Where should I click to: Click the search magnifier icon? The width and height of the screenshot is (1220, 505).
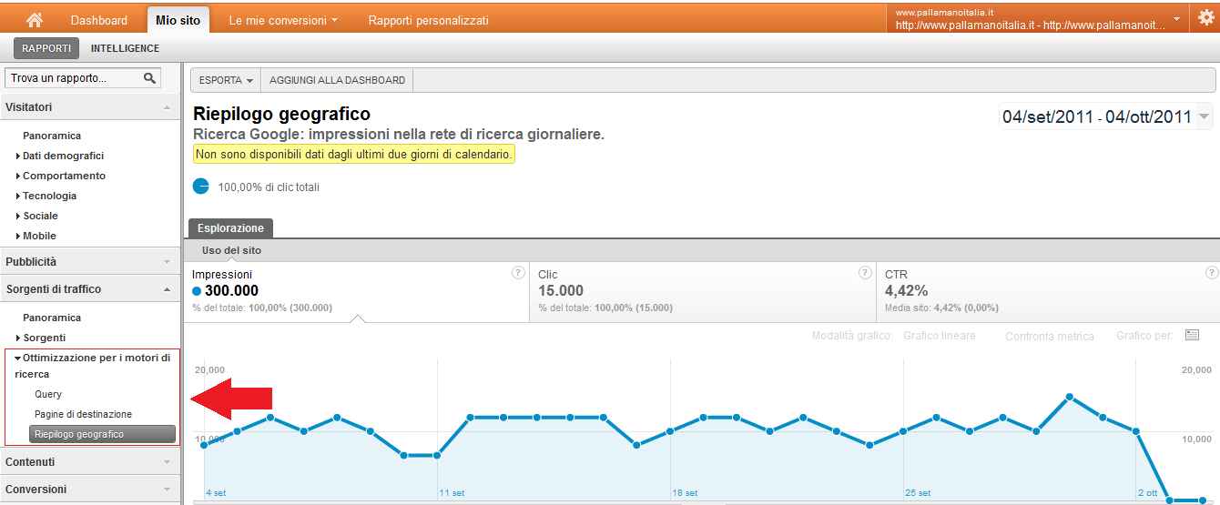[150, 78]
